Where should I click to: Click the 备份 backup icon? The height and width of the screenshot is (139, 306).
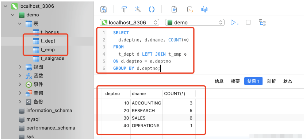29,102
